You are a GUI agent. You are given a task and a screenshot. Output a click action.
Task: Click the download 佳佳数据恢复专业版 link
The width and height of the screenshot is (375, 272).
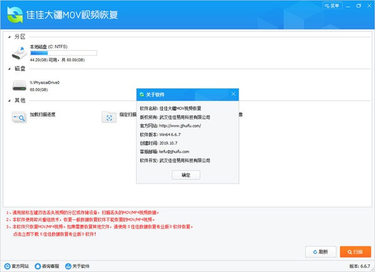(x=54, y=234)
